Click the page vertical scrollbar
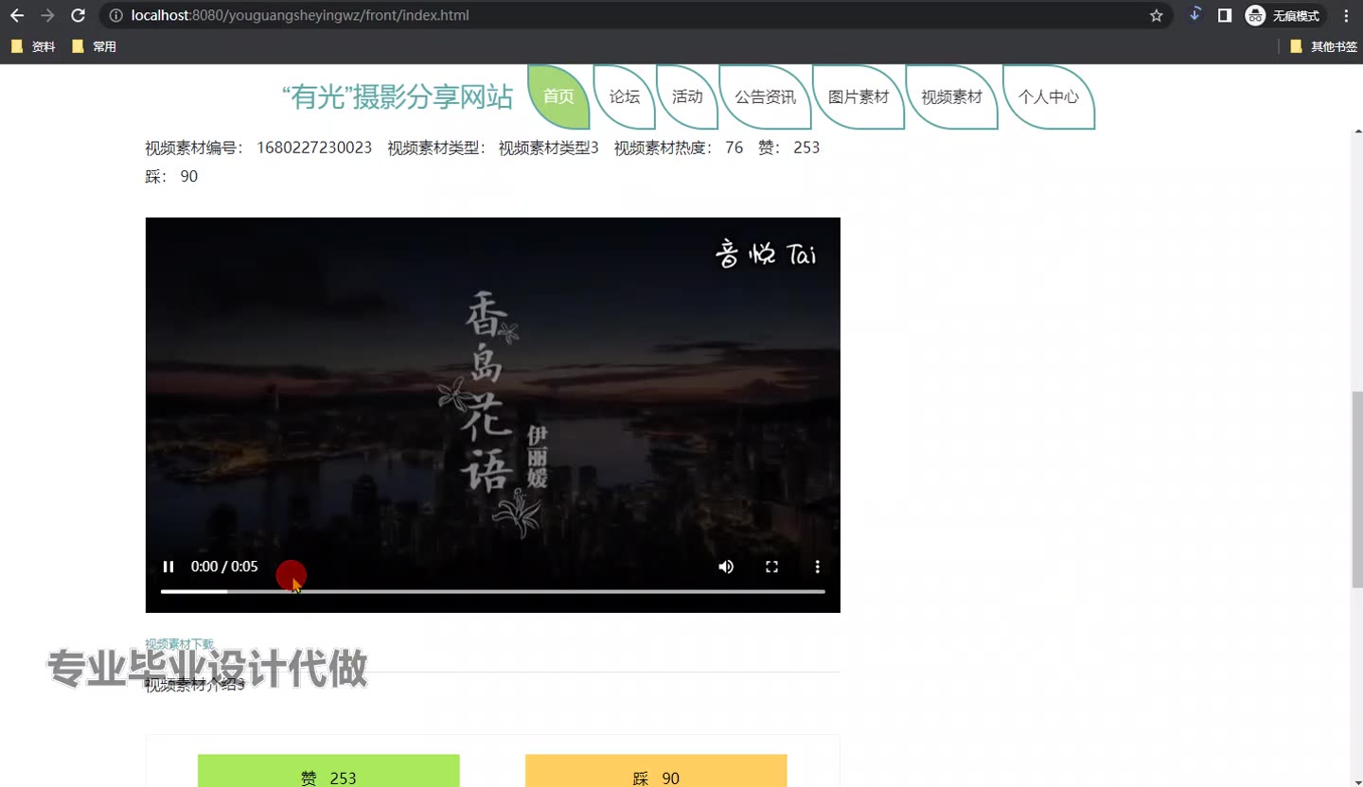This screenshot has height=787, width=1363. coord(1357,490)
